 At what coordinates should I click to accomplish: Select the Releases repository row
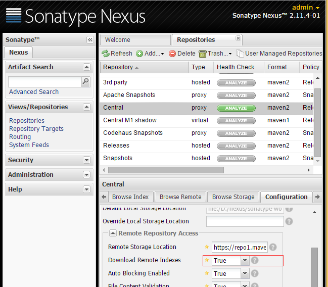click(207, 146)
